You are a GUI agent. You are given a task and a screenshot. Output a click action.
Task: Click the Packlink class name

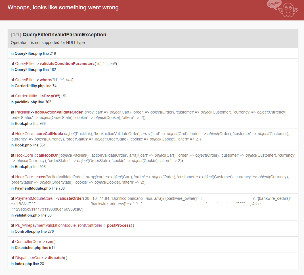point(23,112)
